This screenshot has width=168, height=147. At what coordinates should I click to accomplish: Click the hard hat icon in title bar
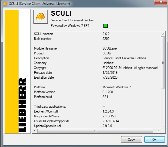pos(5,4)
